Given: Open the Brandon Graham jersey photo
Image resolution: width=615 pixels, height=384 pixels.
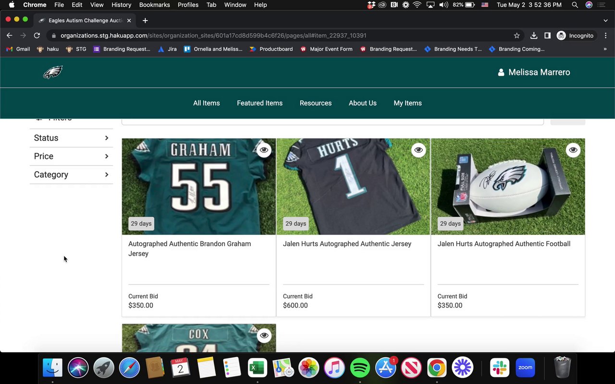Looking at the screenshot, I should tap(199, 187).
